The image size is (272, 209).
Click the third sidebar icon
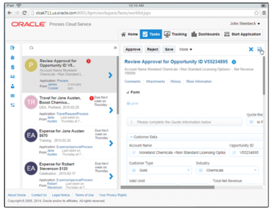tap(12, 67)
